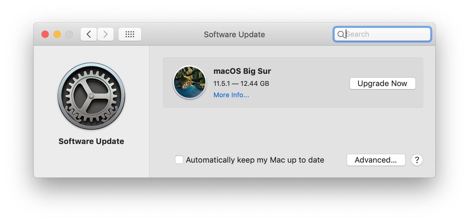This screenshot has width=469, height=222.
Task: Enable Automatically keep my Mac up to date
Action: (179, 160)
